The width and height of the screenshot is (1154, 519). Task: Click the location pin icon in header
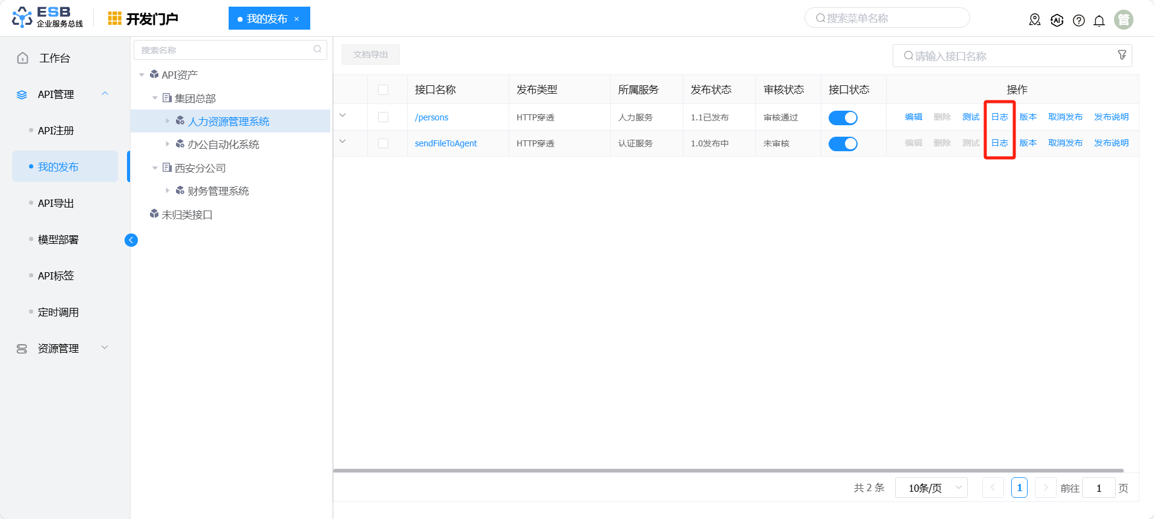(1035, 20)
